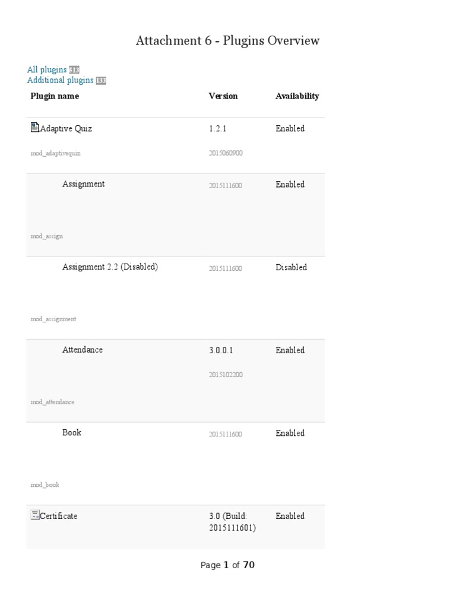Screen dimensions: 456x608
Task: Click the Additional plugins count badge
Action: pos(101,81)
